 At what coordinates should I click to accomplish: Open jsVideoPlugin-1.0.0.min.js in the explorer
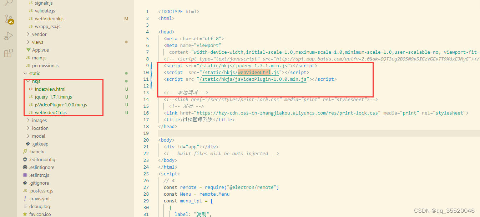[61, 105]
